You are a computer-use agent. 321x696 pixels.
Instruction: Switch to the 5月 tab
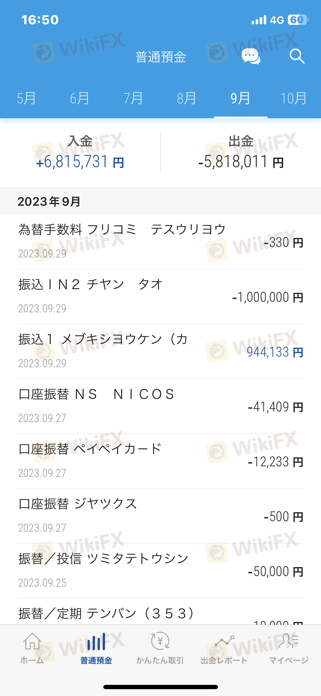point(26,99)
